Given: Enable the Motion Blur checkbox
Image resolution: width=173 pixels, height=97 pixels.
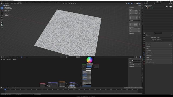Looking at the screenshot, I should [x=147, y=52].
